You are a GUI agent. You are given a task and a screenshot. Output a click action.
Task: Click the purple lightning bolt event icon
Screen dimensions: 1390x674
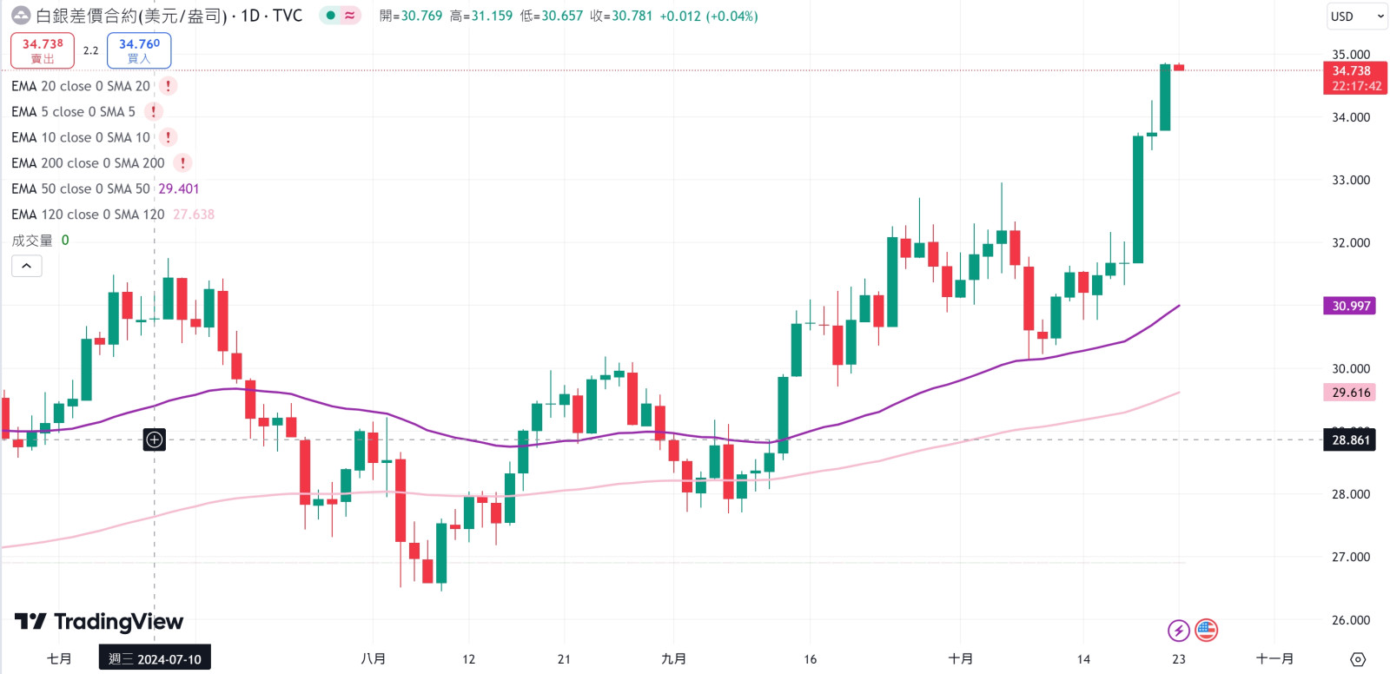pyautogui.click(x=1178, y=631)
